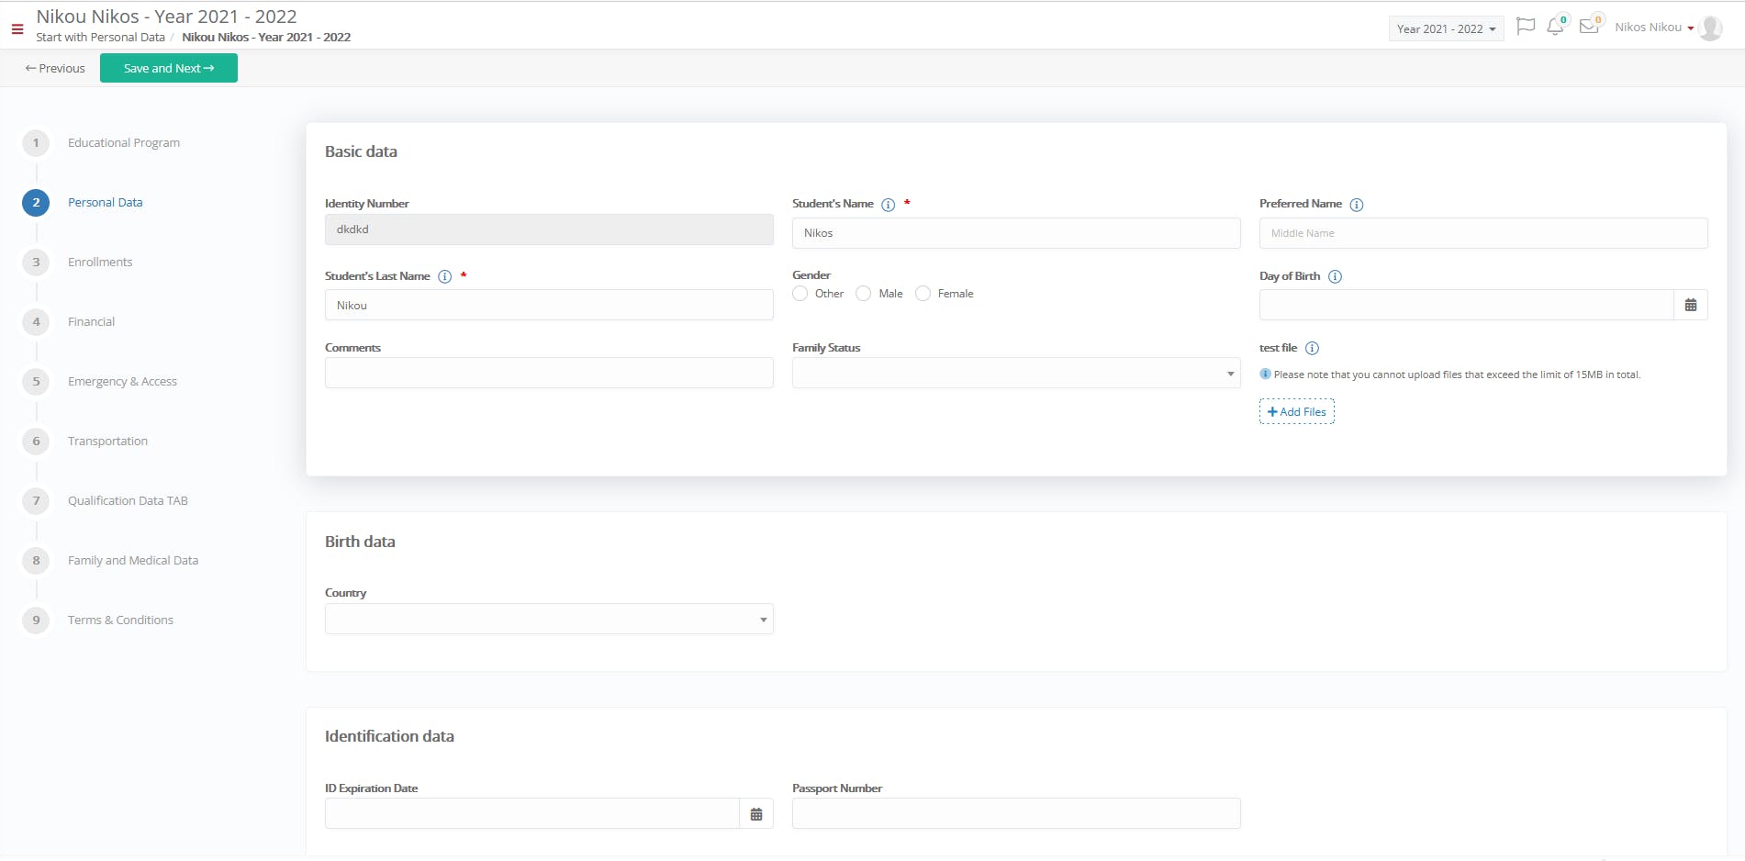Click step 4 circle icon

click(x=36, y=321)
